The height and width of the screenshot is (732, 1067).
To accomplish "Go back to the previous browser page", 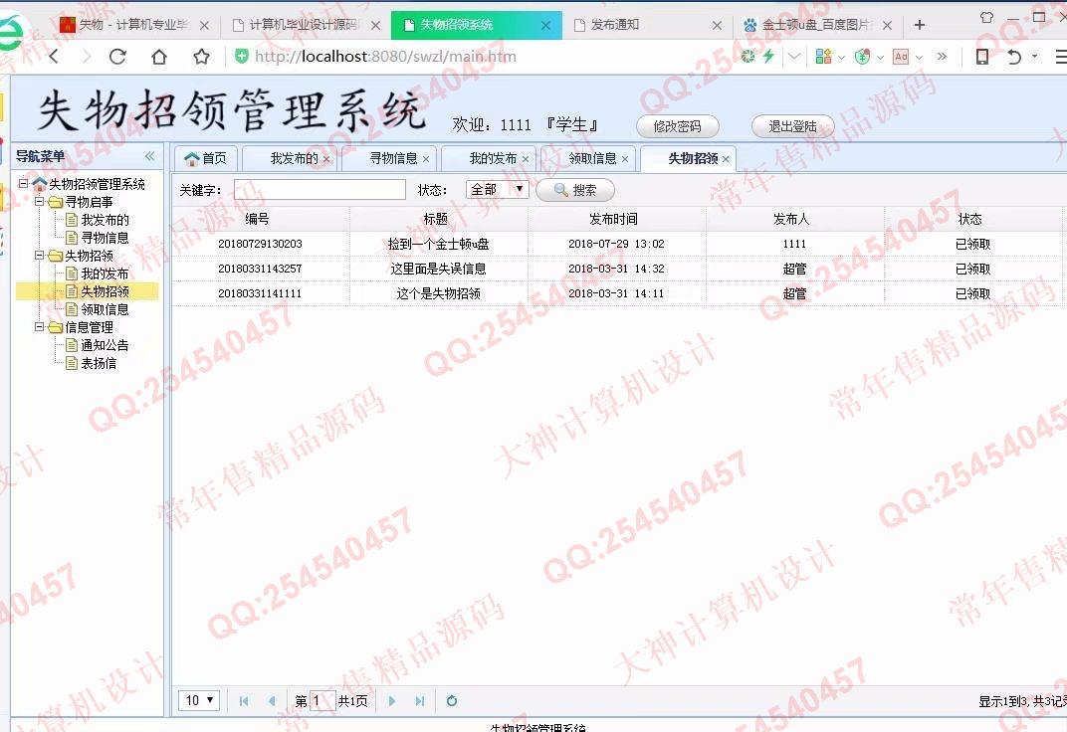I will (55, 57).
